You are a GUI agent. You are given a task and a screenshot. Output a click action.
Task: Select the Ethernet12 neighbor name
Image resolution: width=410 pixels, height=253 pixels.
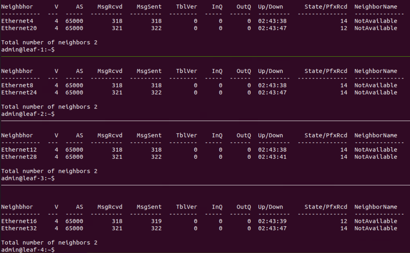[19, 150]
